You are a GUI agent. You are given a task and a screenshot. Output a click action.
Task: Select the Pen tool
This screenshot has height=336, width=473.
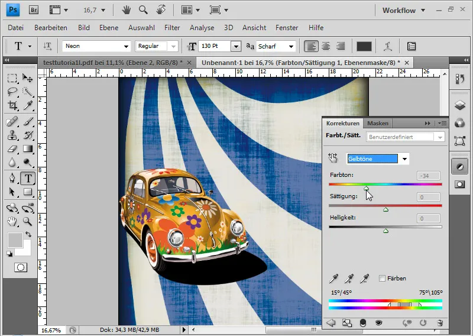[12, 178]
